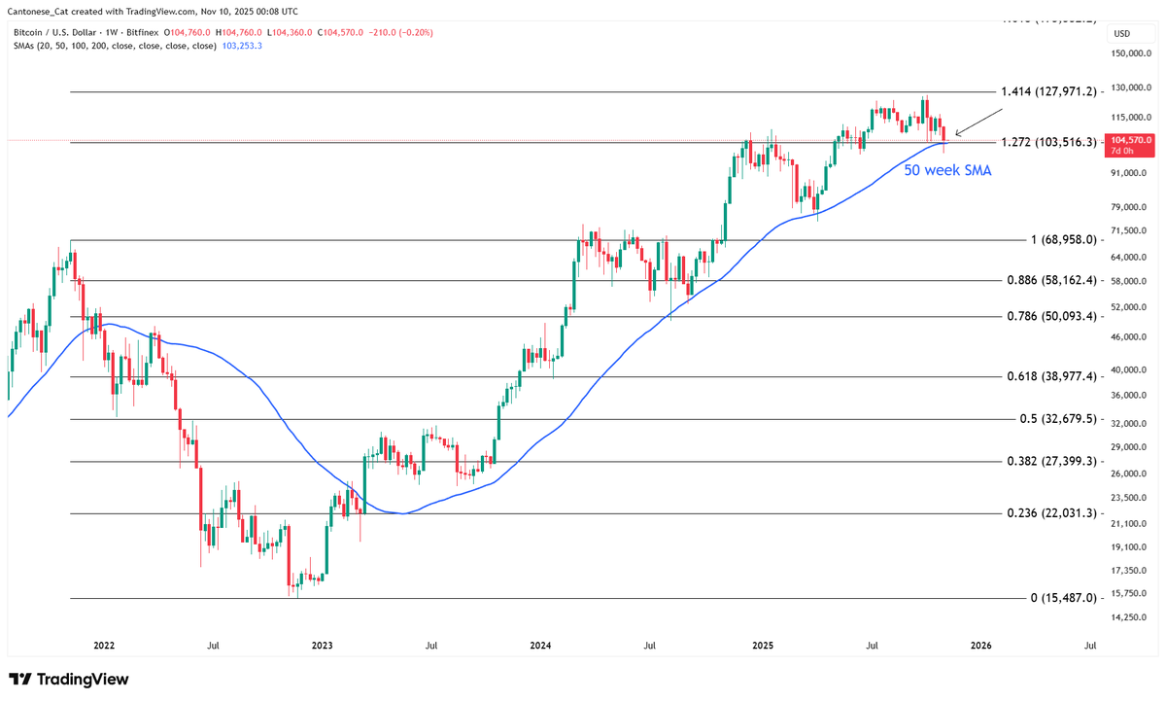Click the 71,500.0 price axis label
Screen dimensions: 1166x702
1130,231
